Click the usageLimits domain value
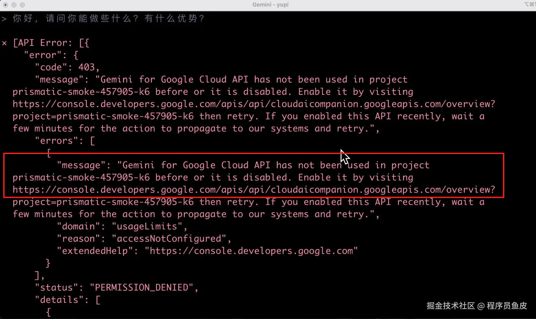This screenshot has width=536, height=319. [x=147, y=226]
